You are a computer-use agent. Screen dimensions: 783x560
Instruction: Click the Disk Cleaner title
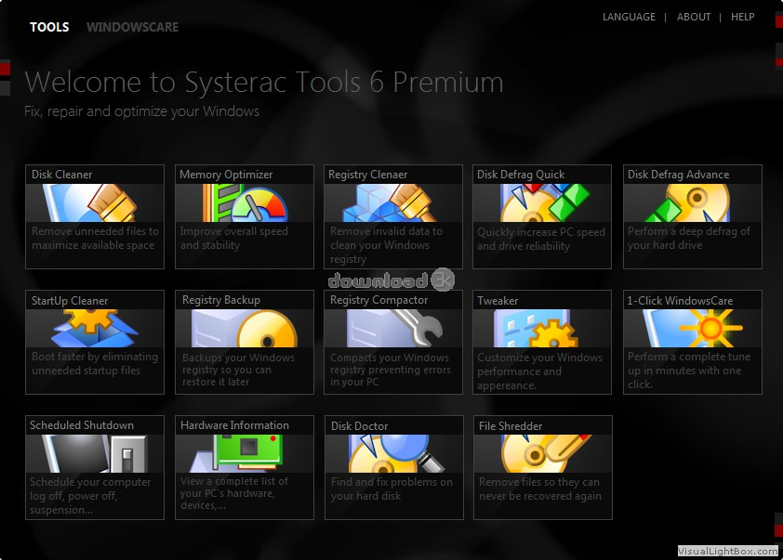pos(62,175)
